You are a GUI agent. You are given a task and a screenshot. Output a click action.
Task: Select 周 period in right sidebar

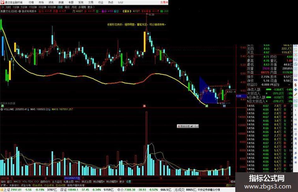[296, 139]
